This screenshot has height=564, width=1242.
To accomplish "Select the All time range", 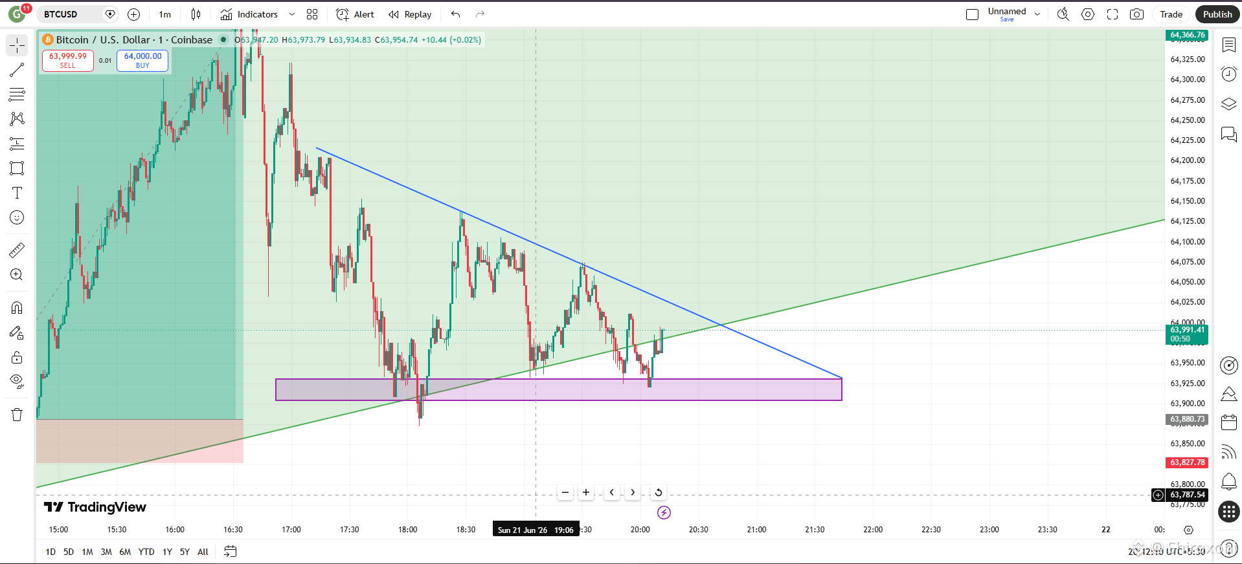I will tap(203, 552).
